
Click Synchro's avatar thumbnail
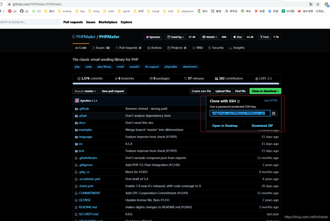click(77, 101)
